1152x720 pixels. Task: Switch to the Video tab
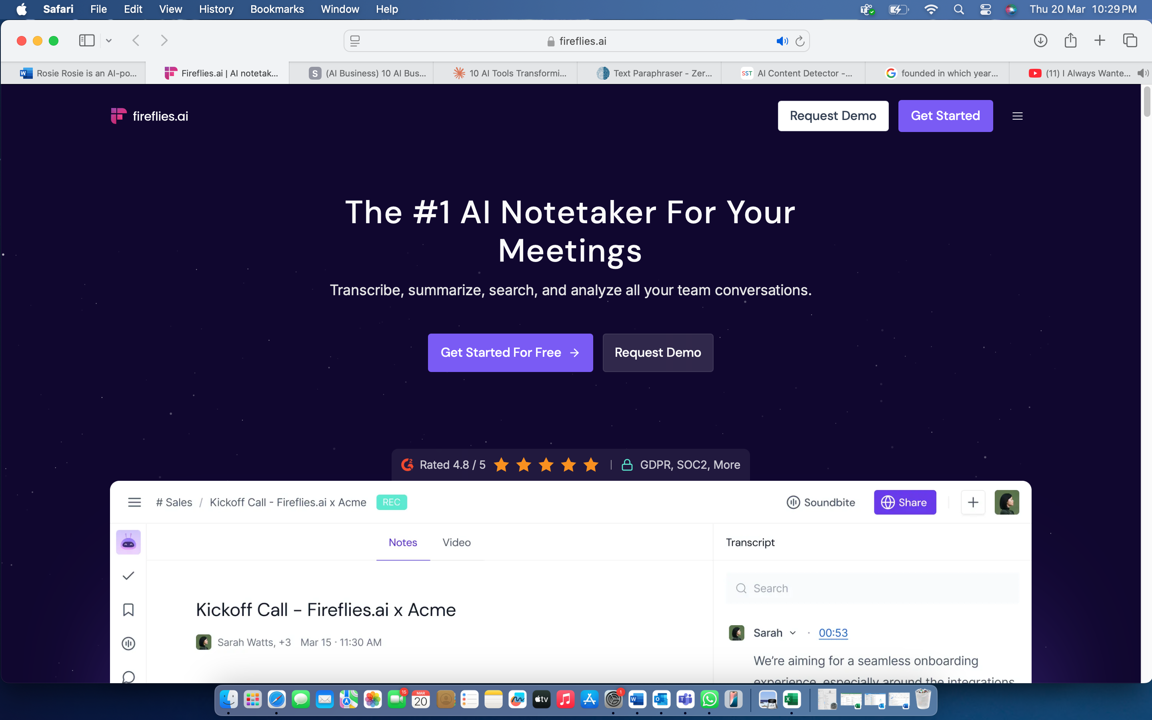(456, 542)
